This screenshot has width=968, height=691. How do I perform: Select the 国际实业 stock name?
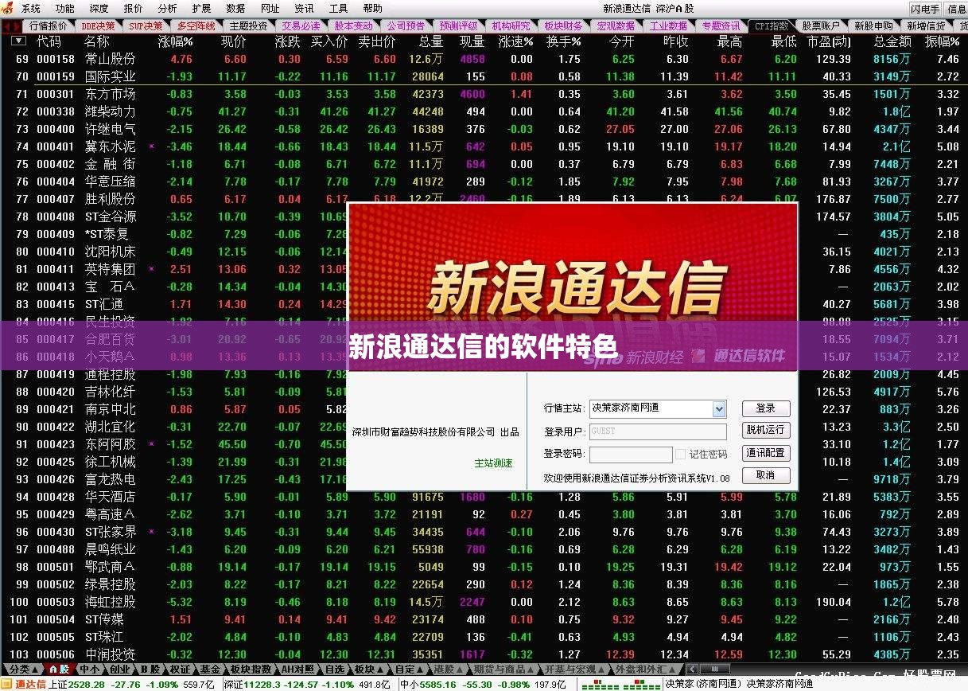110,76
